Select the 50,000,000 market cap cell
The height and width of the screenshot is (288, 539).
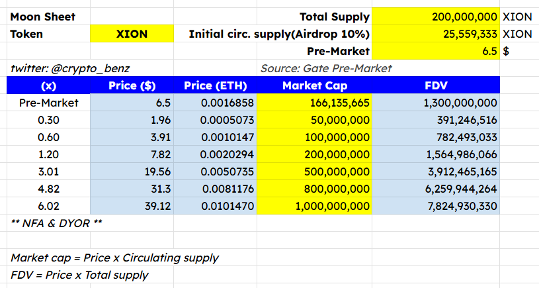tap(314, 120)
